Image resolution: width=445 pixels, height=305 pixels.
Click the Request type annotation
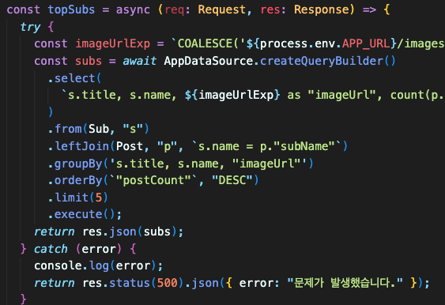[221, 9]
